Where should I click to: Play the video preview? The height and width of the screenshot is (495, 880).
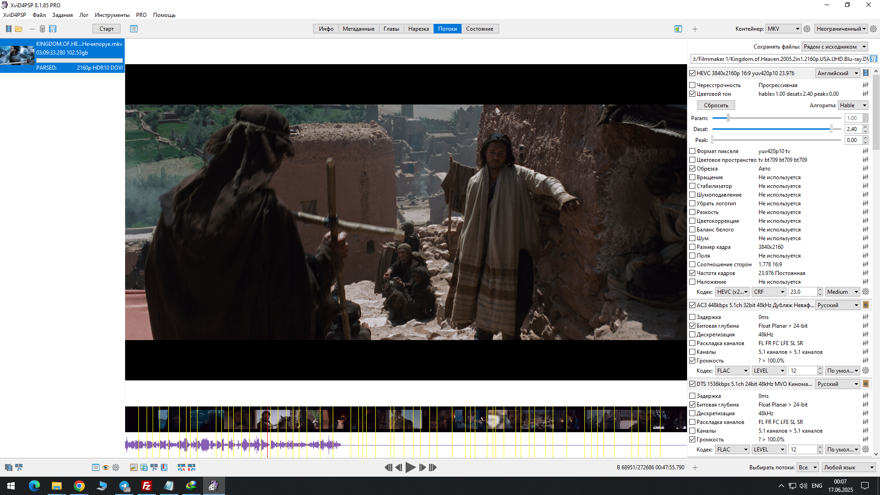[x=411, y=467]
